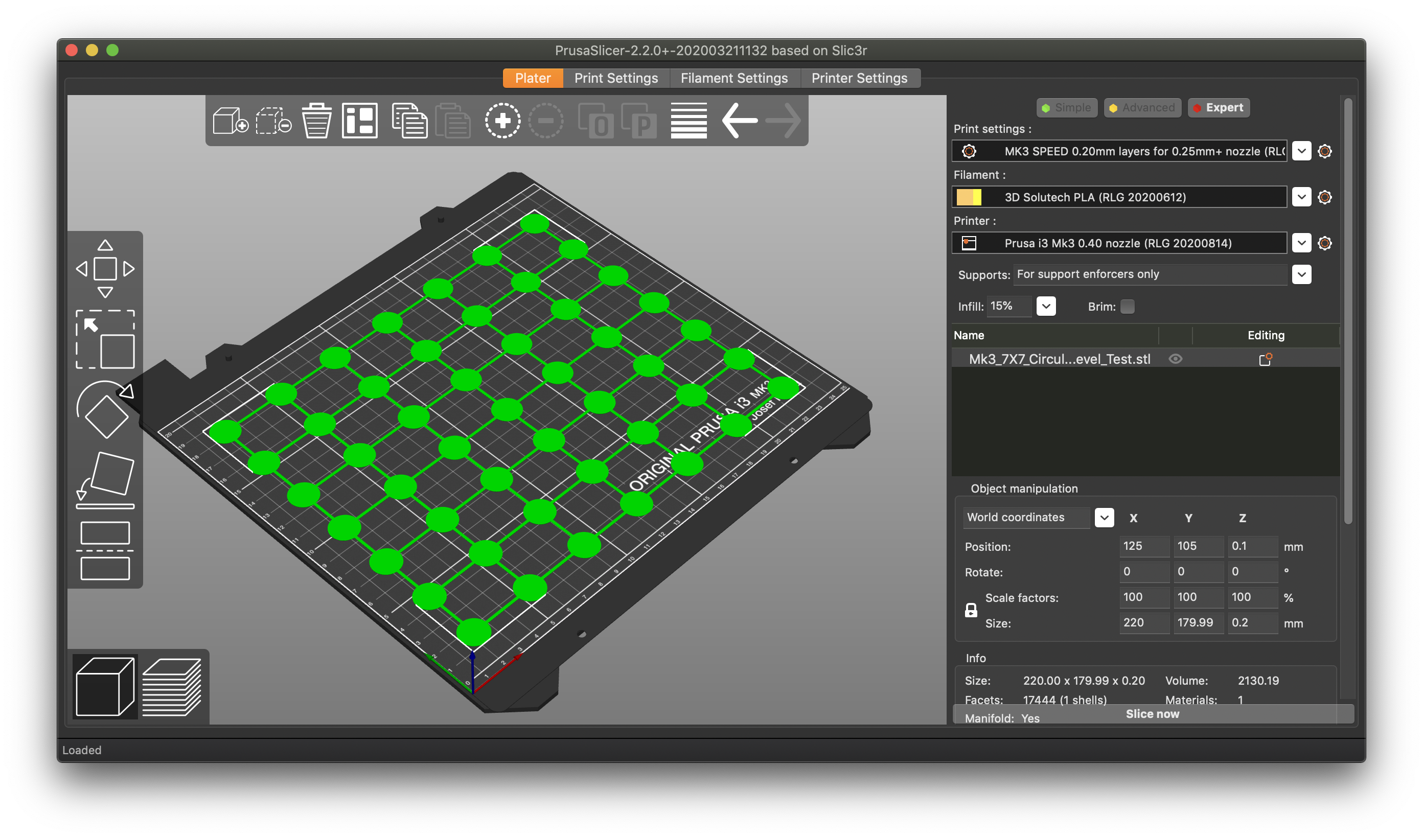1423x838 pixels.
Task: Click the Split to objects icon
Action: 596,120
